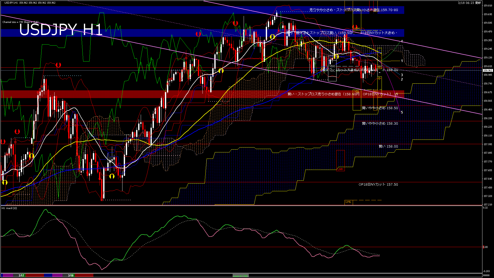
Task: Toggle the macd ON button
Action: pyautogui.click(x=241, y=276)
